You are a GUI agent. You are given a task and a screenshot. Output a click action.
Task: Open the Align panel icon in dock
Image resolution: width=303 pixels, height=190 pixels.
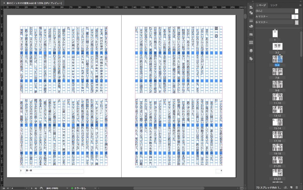pyautogui.click(x=251, y=7)
